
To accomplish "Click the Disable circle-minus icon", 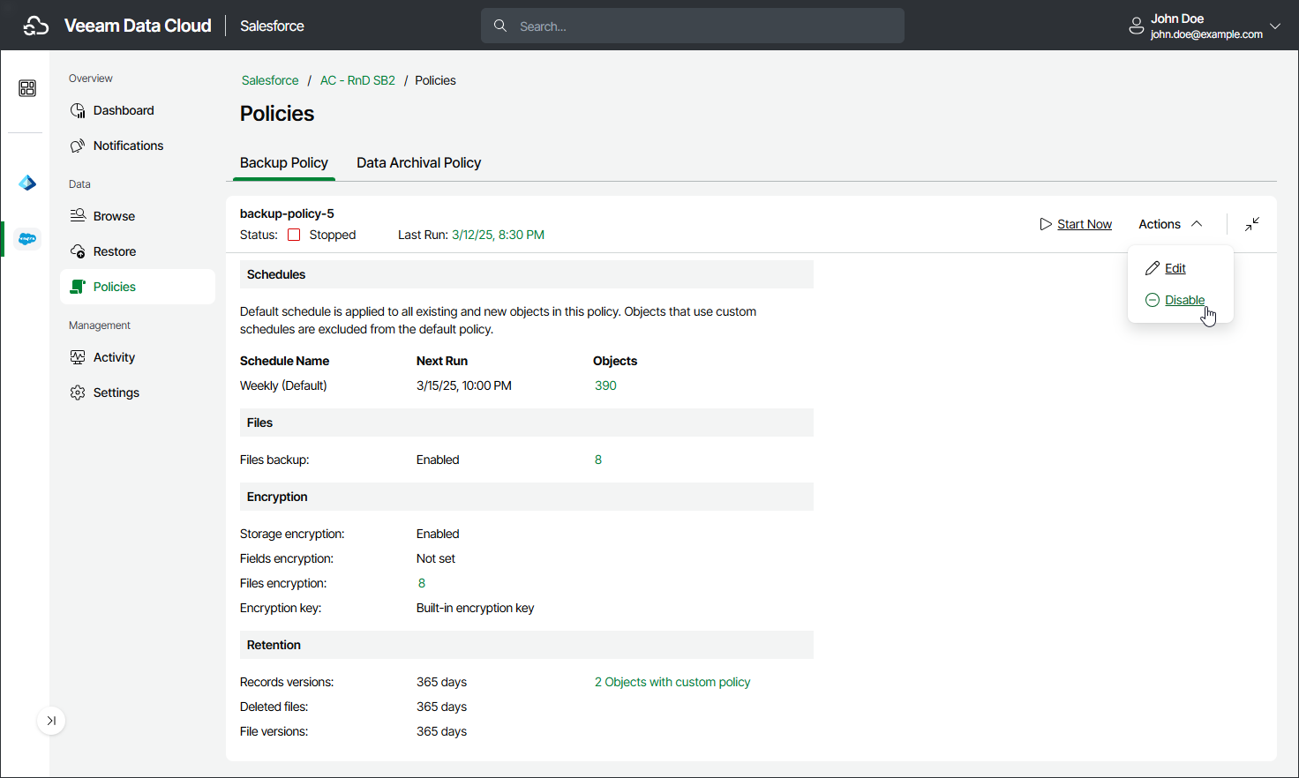I will coord(1153,300).
